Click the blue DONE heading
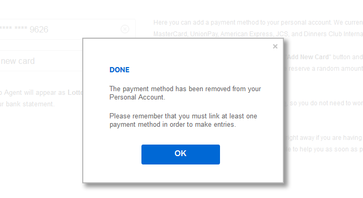Image resolution: width=363 pixels, height=198 pixels. tap(119, 70)
